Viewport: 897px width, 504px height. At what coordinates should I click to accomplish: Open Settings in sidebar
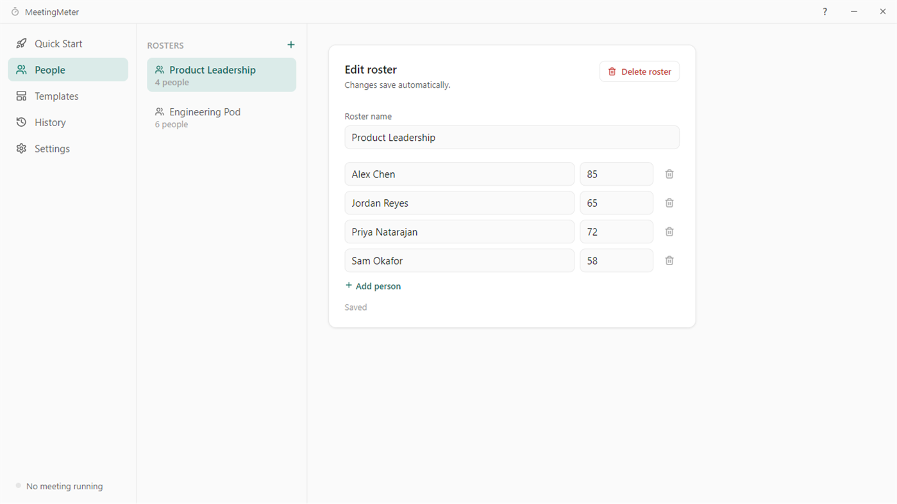[x=68, y=149]
